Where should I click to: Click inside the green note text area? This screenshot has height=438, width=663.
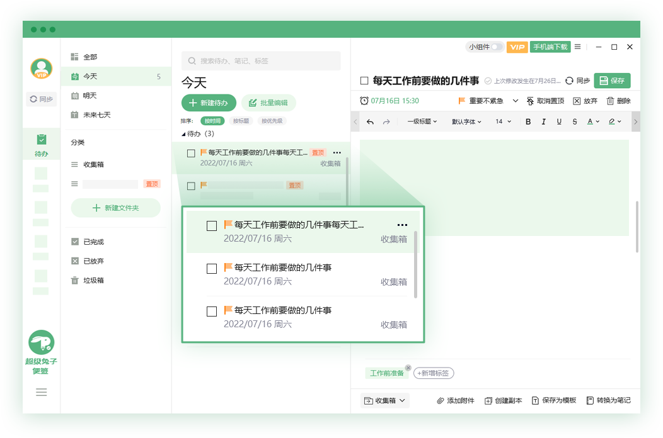click(494, 188)
